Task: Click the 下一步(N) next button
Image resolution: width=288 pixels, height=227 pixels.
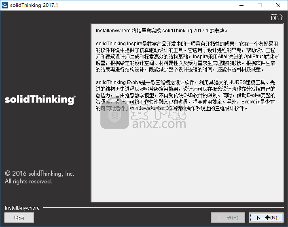Action: pyautogui.click(x=266, y=217)
